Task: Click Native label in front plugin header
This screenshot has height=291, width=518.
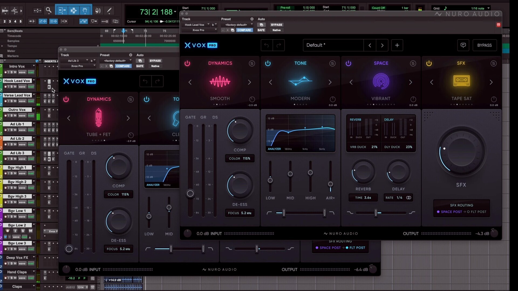Action: pos(277,30)
